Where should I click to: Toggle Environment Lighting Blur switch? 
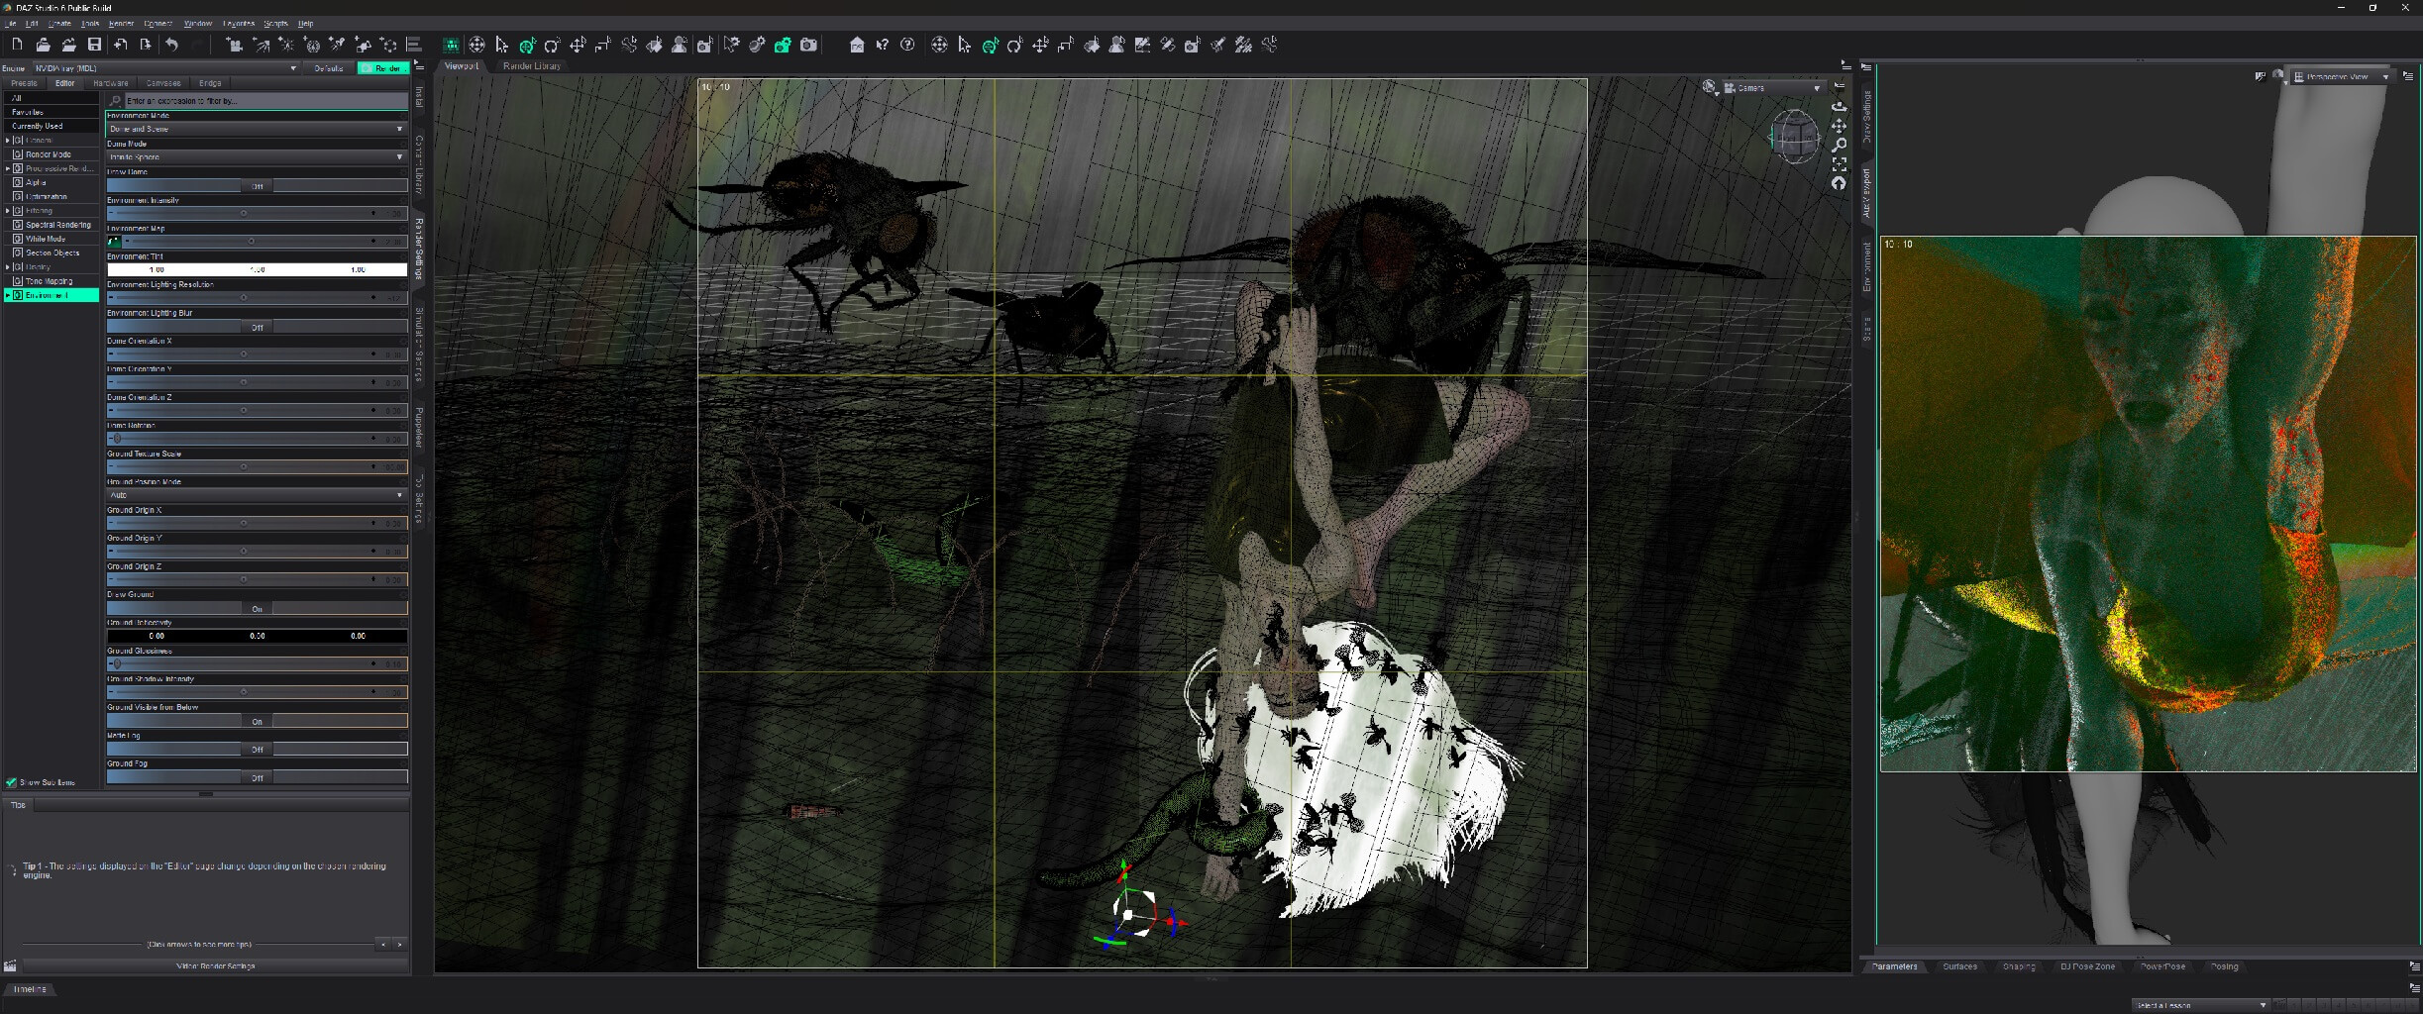(x=257, y=327)
